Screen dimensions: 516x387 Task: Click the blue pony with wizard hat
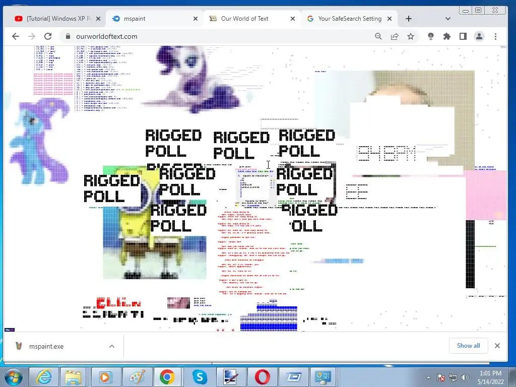pyautogui.click(x=39, y=142)
